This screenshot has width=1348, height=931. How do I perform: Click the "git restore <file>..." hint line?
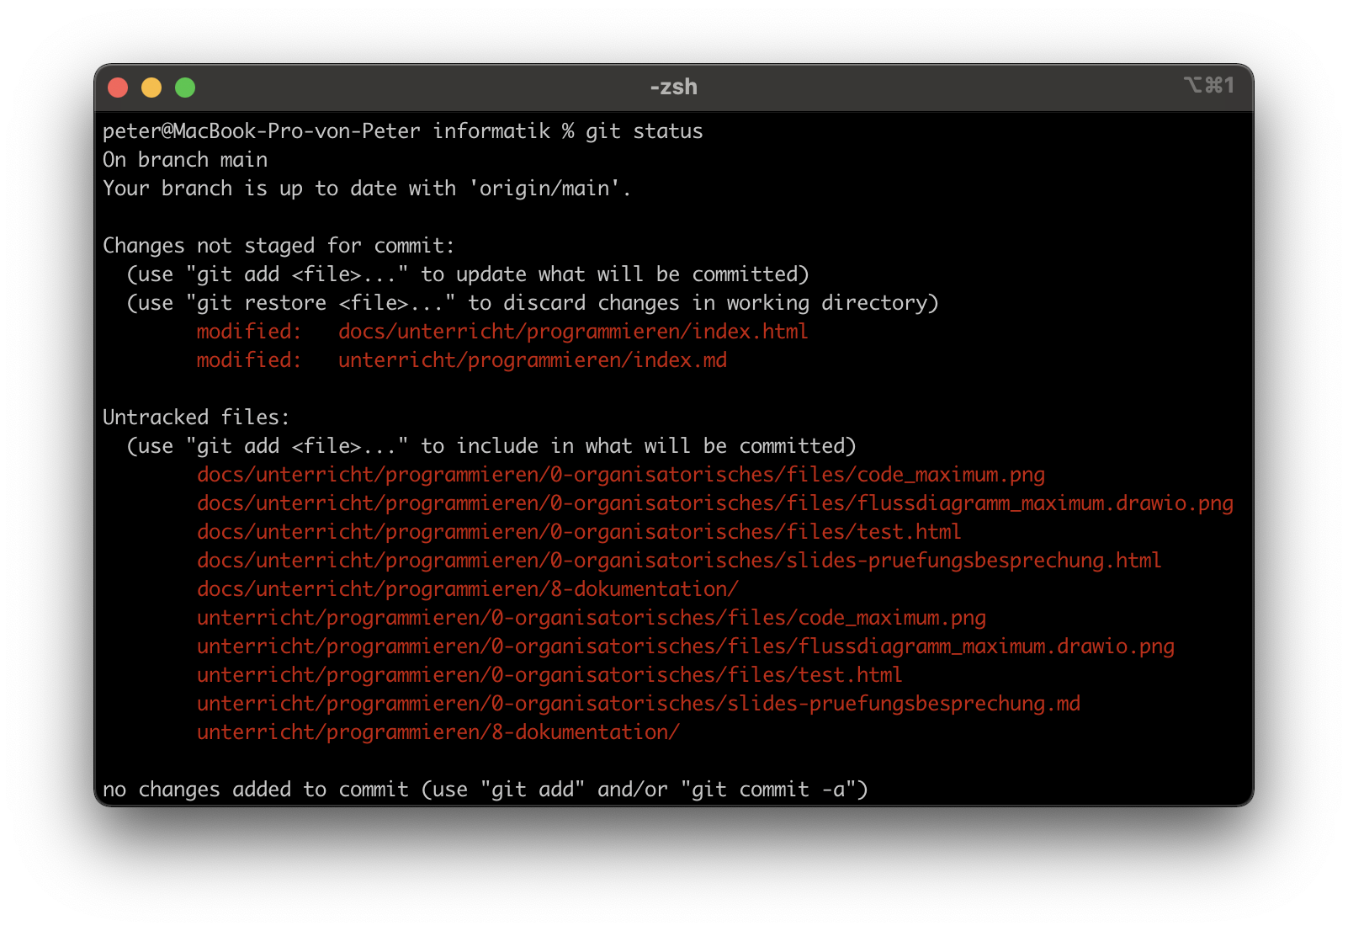click(x=532, y=303)
